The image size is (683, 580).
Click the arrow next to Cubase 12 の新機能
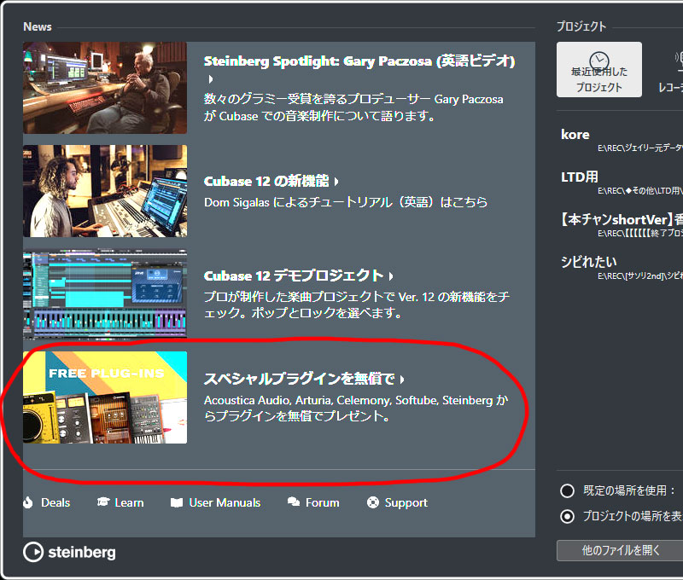tap(336, 182)
